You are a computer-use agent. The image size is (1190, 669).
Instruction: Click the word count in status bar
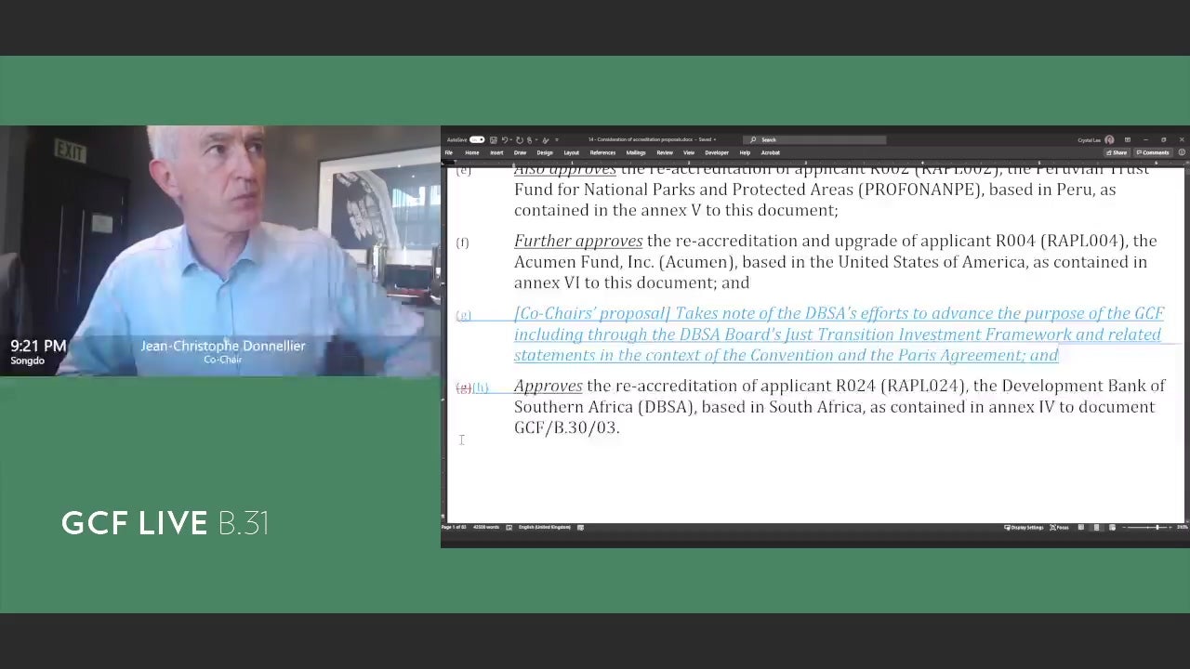pos(486,527)
